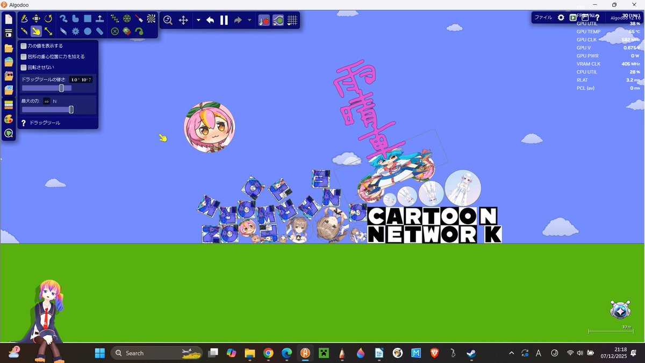Expand the redo history dropdown arrow
Screen dimensions: 645x363
249,20
